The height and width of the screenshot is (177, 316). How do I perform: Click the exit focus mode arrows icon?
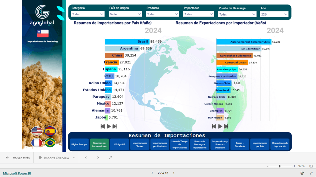[x=110, y=158]
